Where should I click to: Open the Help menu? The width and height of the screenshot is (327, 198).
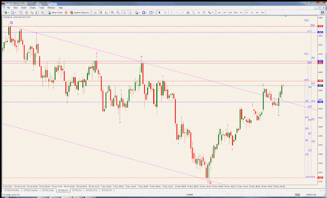tap(61, 8)
